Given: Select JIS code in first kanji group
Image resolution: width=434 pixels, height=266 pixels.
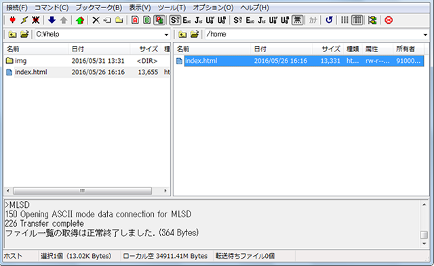Looking at the screenshot, I should coord(198,20).
